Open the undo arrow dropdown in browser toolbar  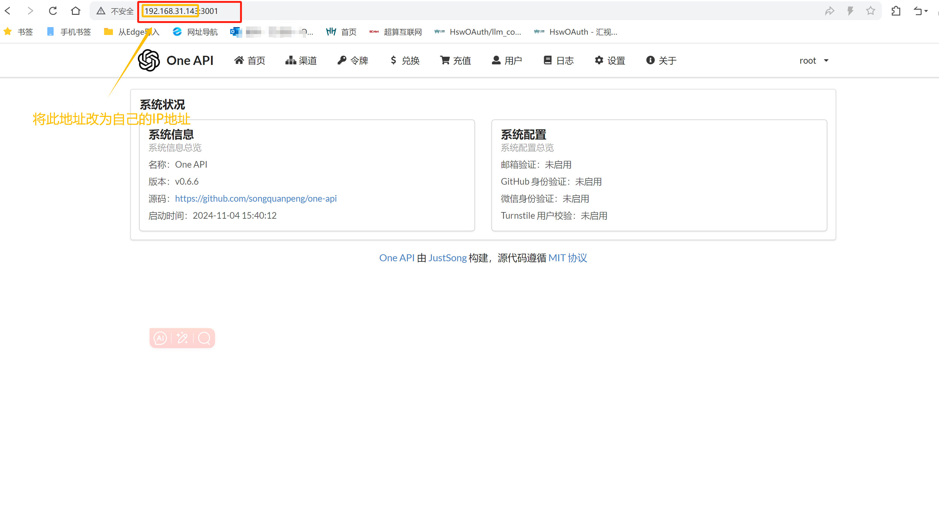(x=920, y=11)
